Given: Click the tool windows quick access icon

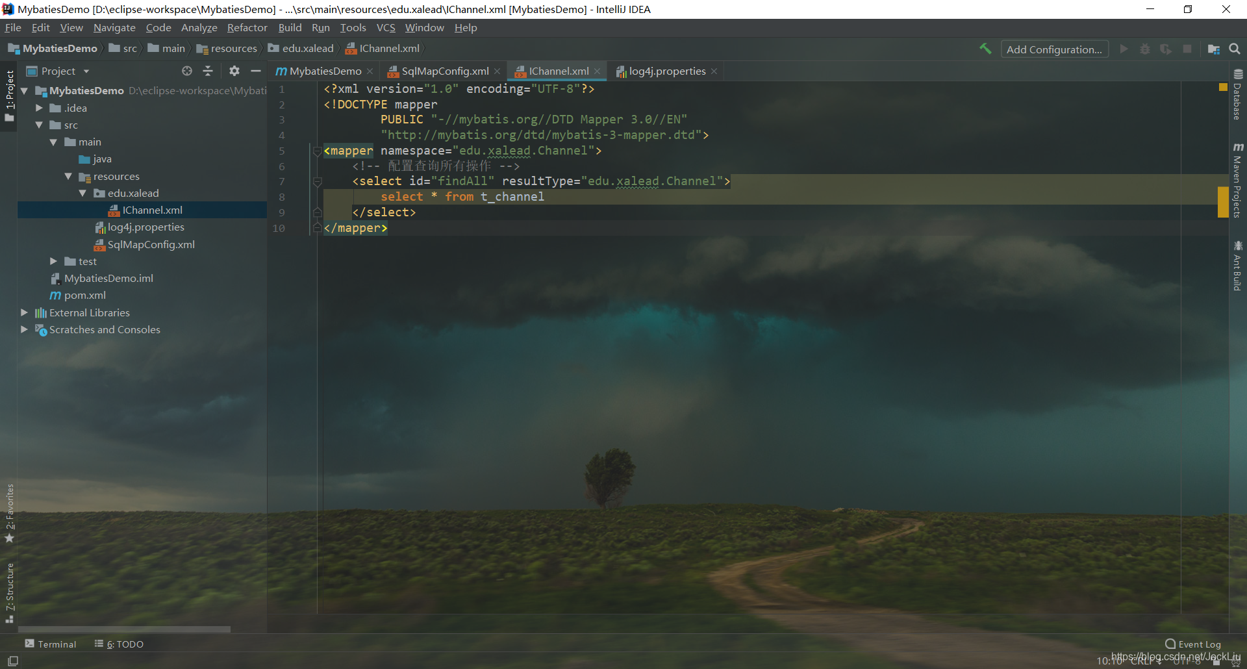Looking at the screenshot, I should (x=12, y=661).
